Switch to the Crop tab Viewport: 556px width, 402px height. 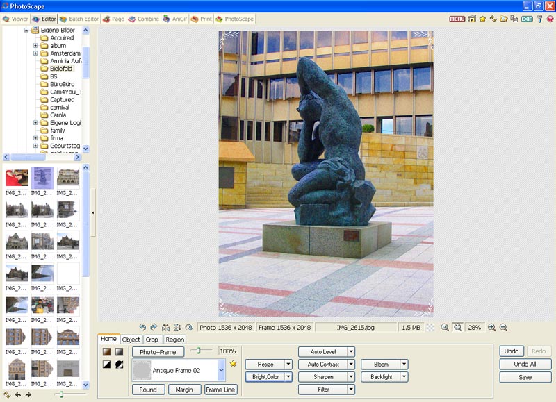[152, 340]
